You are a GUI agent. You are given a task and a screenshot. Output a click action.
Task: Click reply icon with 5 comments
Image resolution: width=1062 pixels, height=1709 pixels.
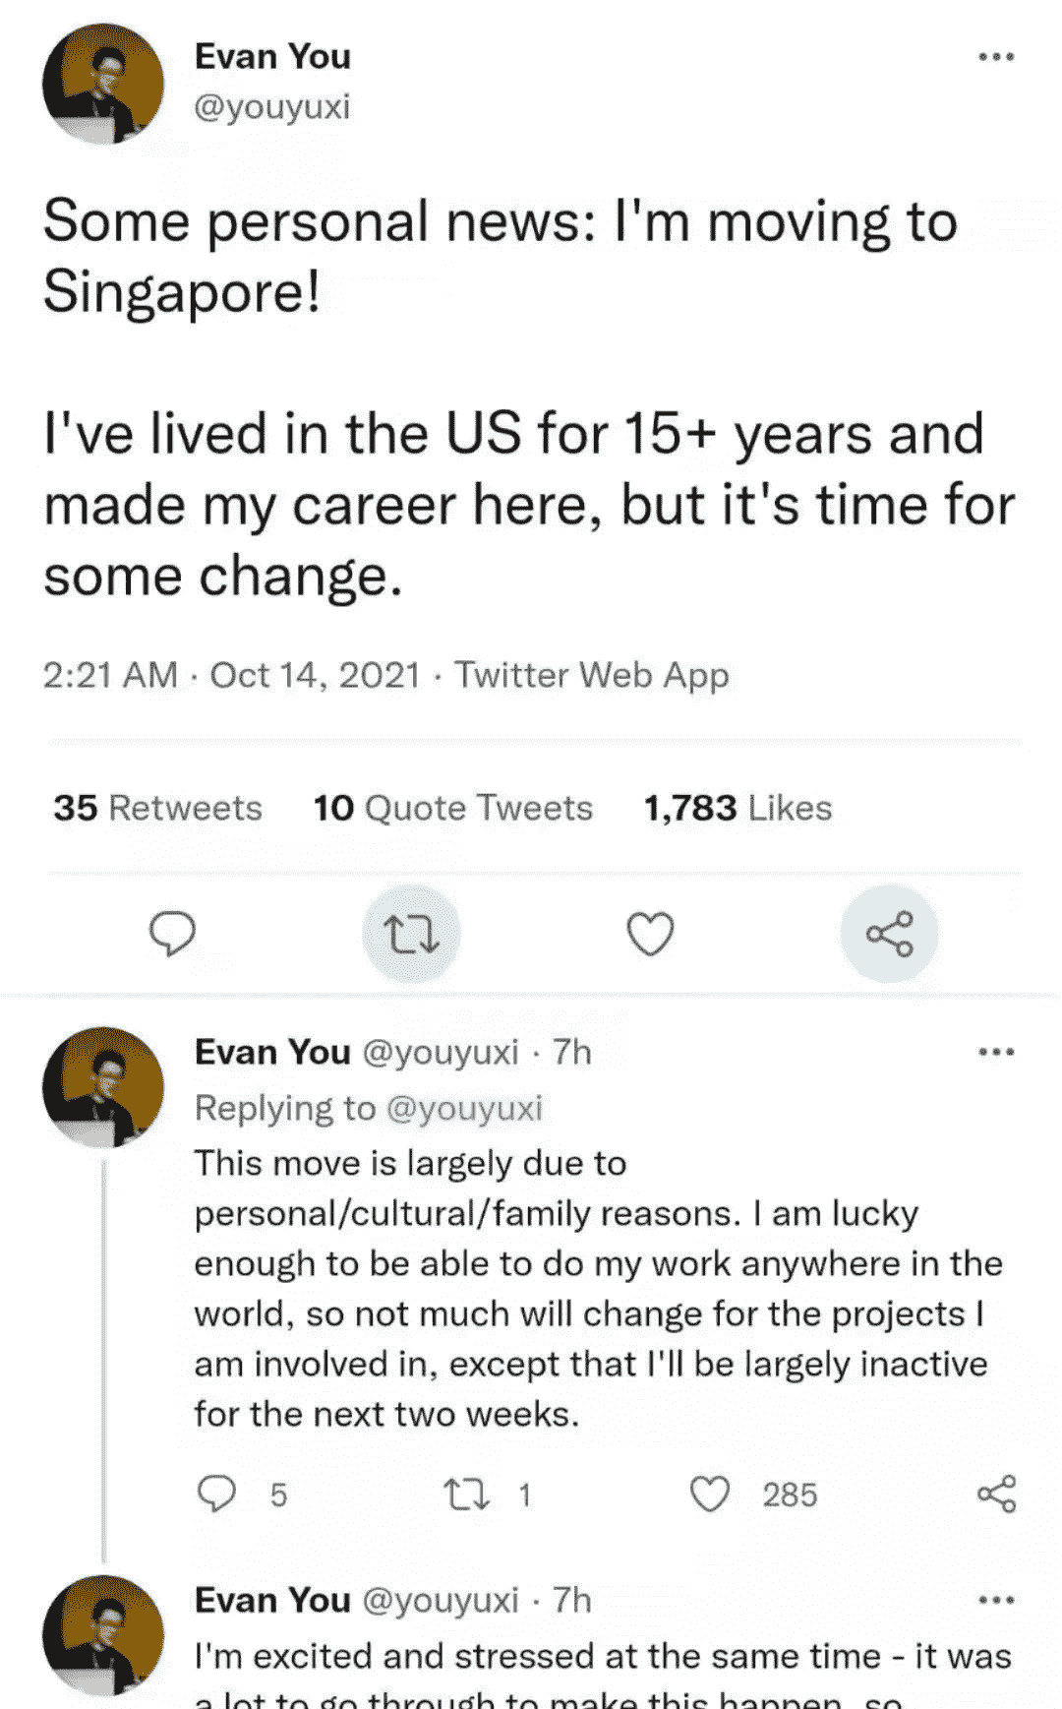(x=217, y=1495)
